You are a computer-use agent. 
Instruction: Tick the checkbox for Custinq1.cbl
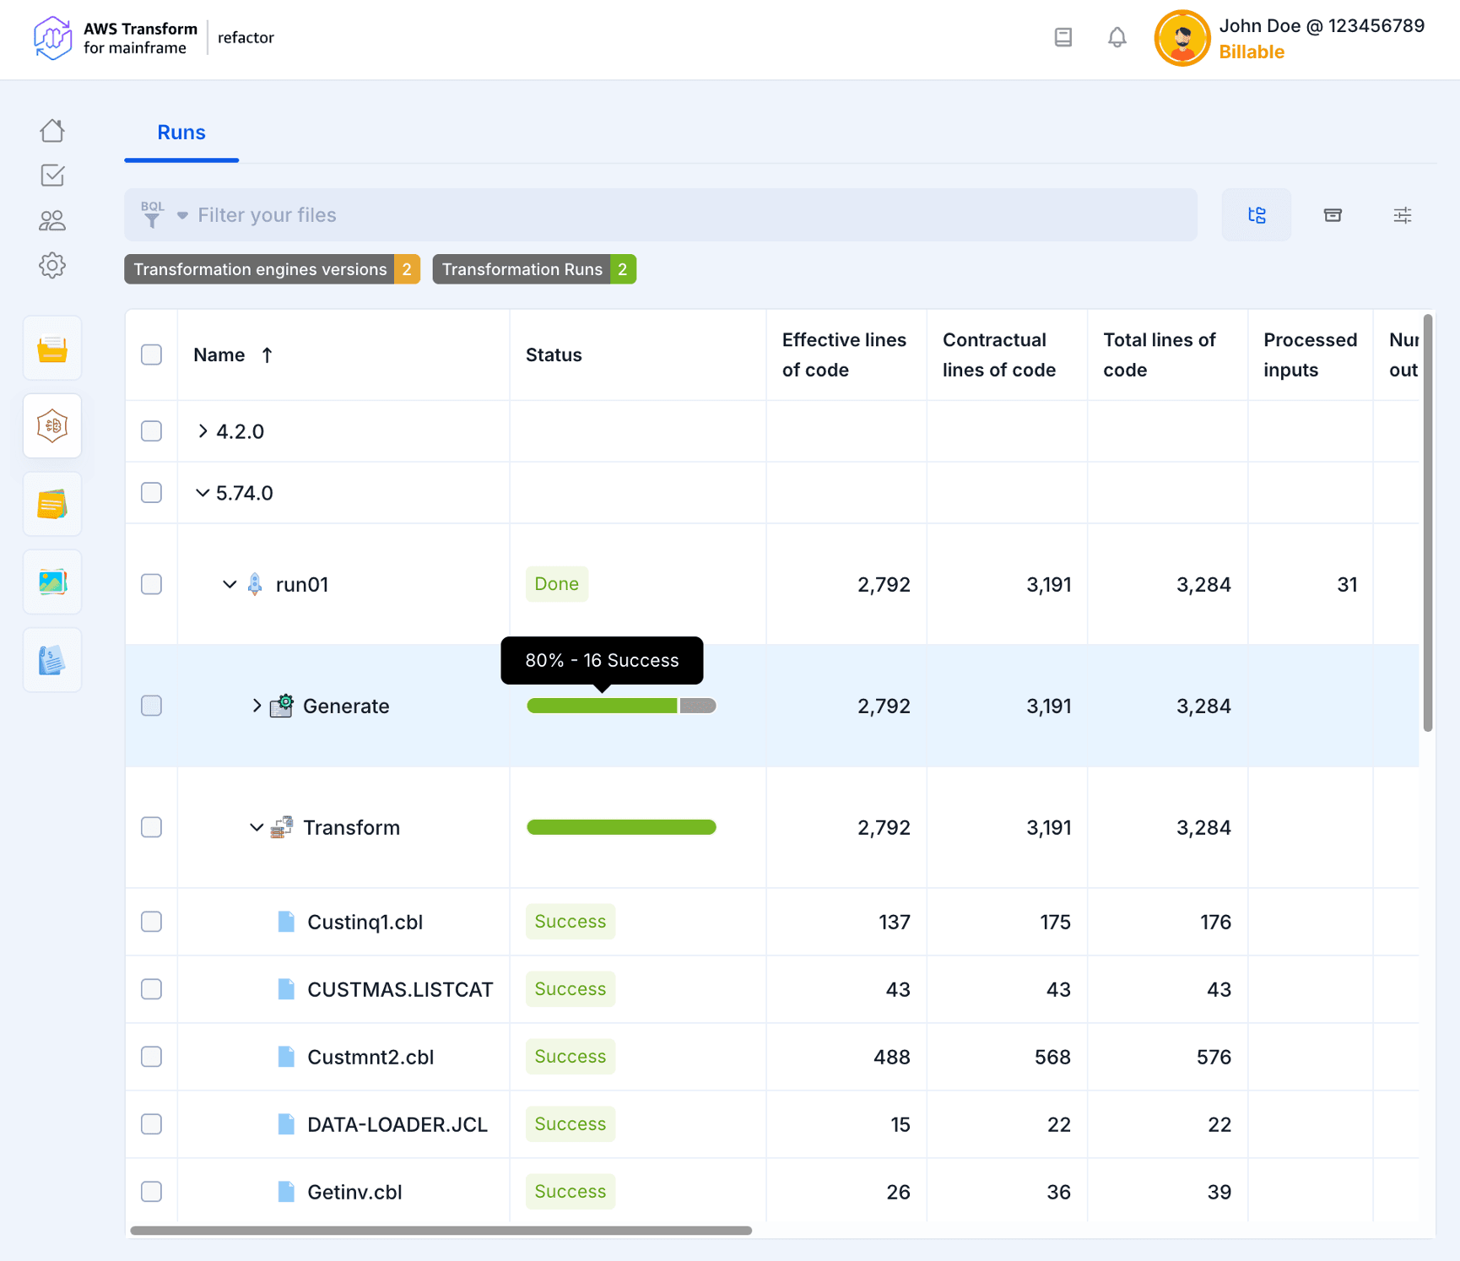(x=152, y=922)
